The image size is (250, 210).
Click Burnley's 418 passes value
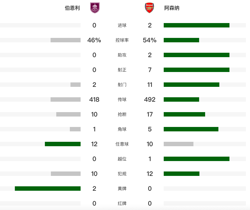(x=94, y=99)
